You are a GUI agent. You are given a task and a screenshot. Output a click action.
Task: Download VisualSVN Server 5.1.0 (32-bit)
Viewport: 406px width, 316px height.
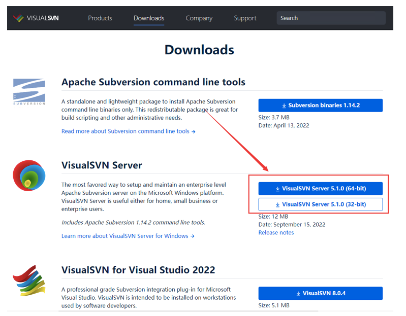point(320,204)
